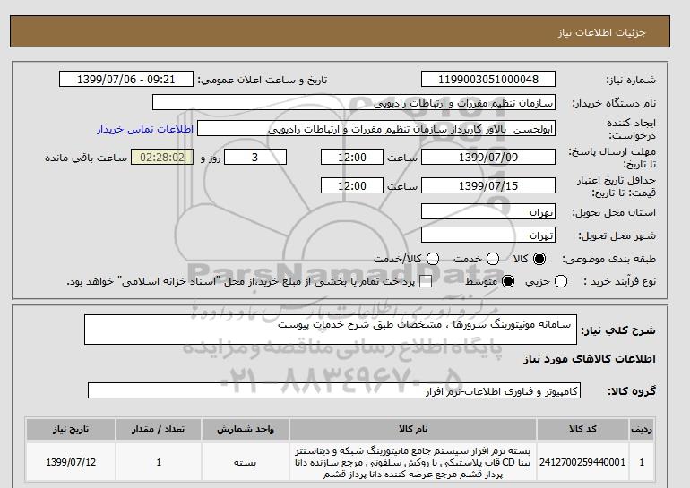Image resolution: width=690 pixels, height=488 pixels.
Task: Click product code 2412700259440001 cell
Action: (582, 462)
